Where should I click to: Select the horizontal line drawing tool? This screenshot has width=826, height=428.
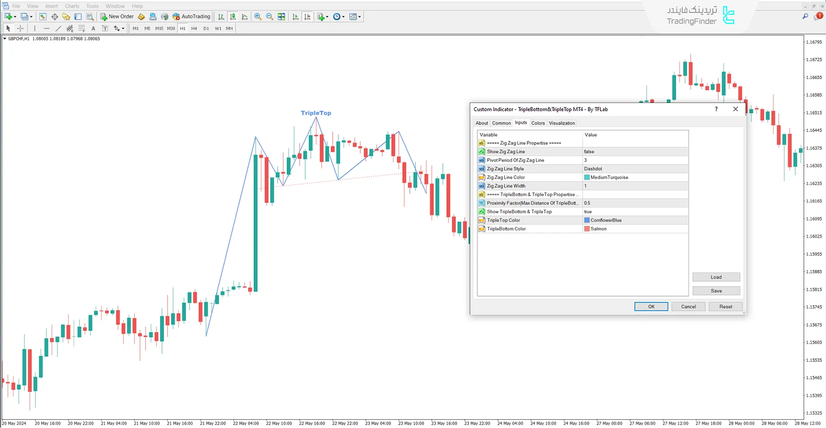(x=47, y=28)
